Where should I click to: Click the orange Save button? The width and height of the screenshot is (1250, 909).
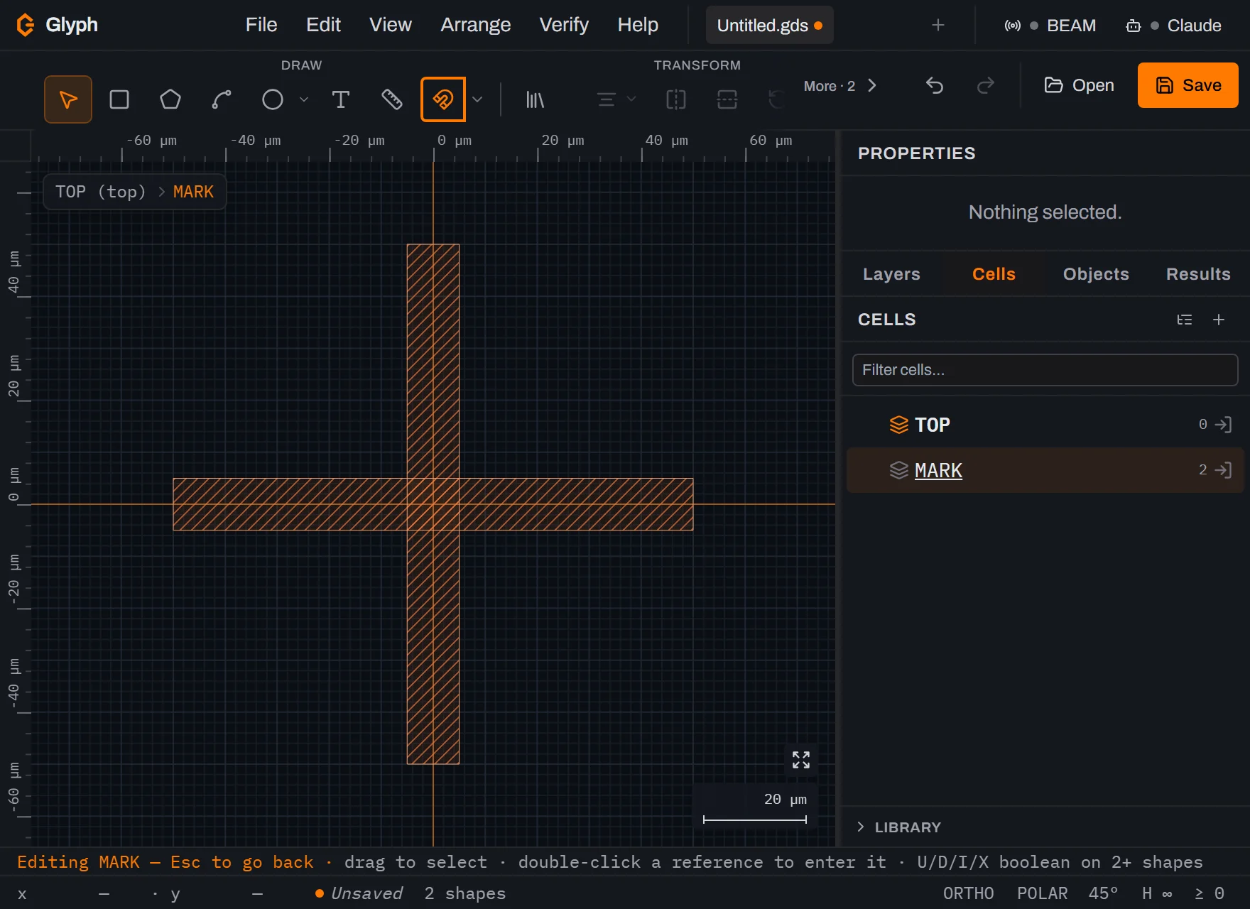[1188, 85]
